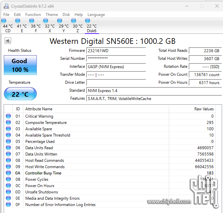Select the Percentage Used attribute name
The image size is (223, 213).
coord(40,142)
